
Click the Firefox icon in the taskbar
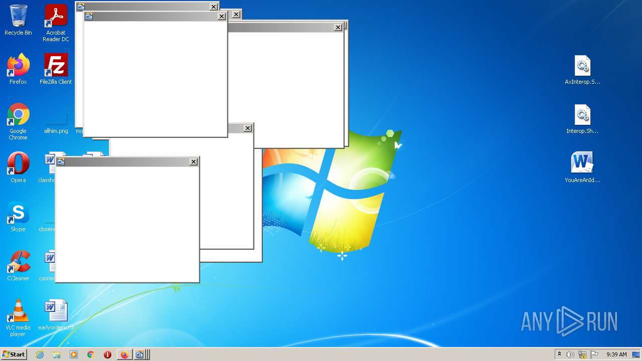pos(124,354)
